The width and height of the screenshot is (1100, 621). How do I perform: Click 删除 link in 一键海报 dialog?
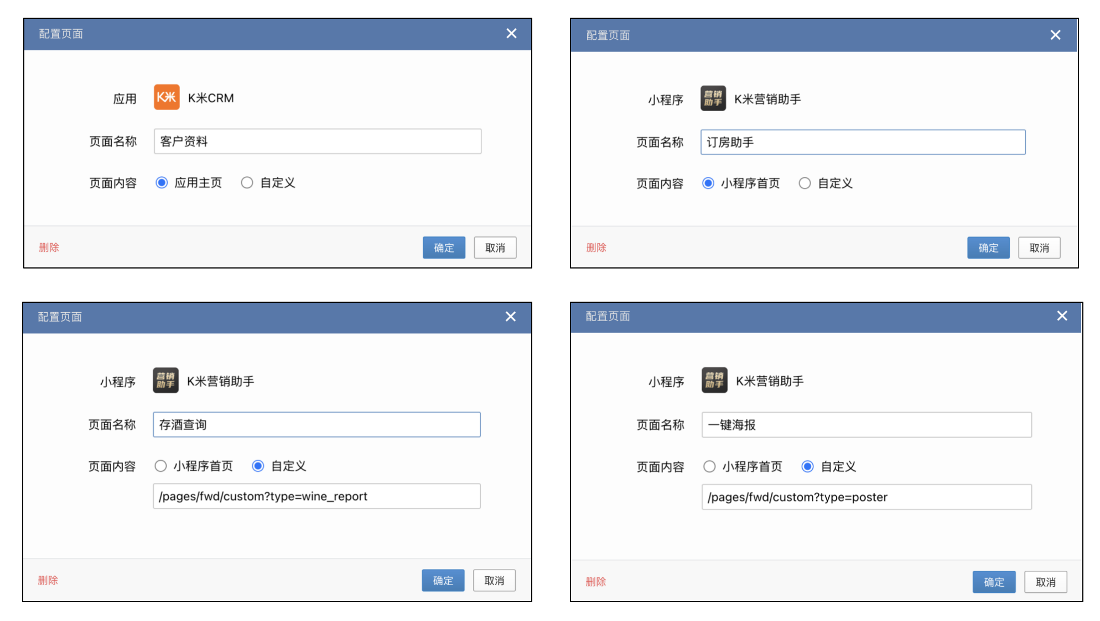595,582
